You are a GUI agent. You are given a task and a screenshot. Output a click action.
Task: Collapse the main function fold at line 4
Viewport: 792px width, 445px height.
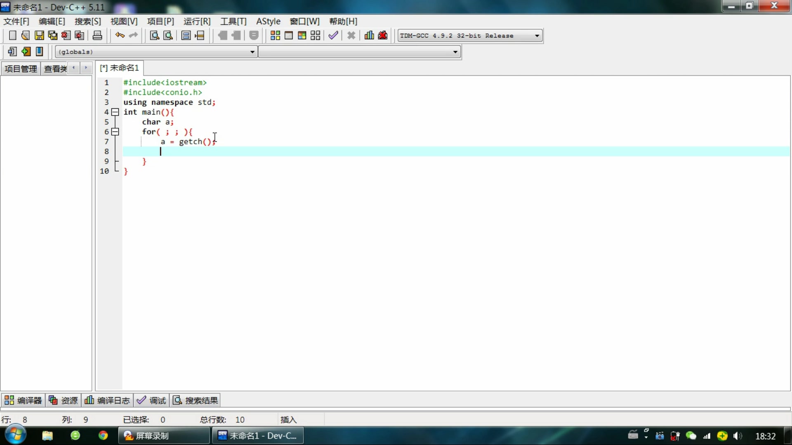coord(115,112)
